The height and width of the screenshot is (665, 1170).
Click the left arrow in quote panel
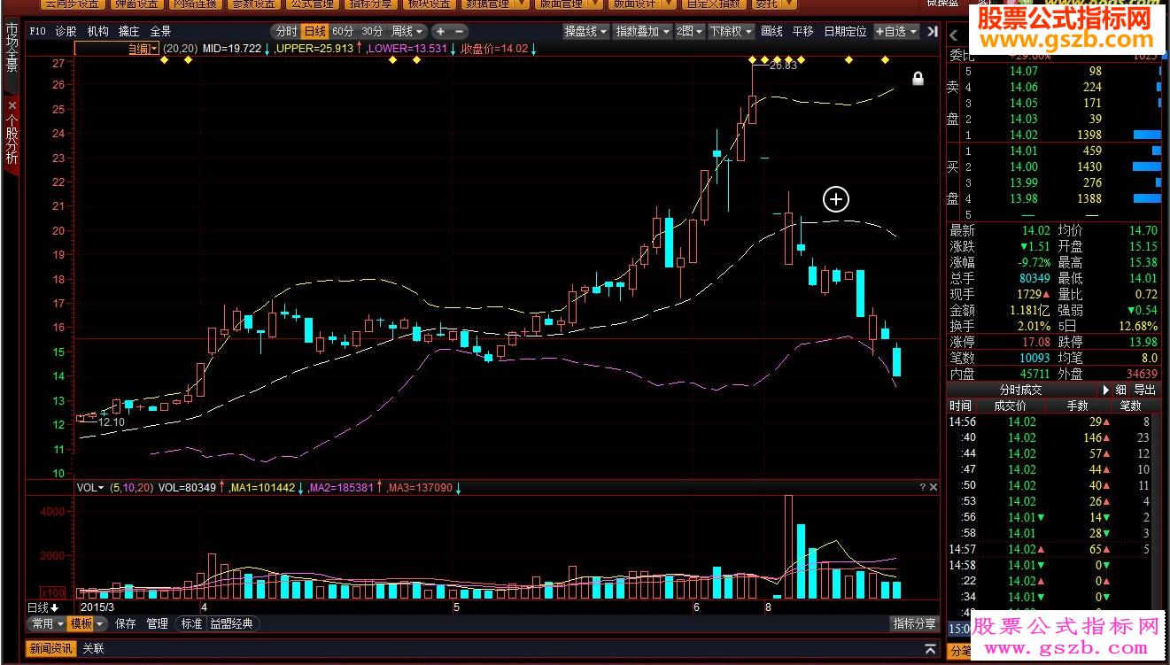[955, 35]
